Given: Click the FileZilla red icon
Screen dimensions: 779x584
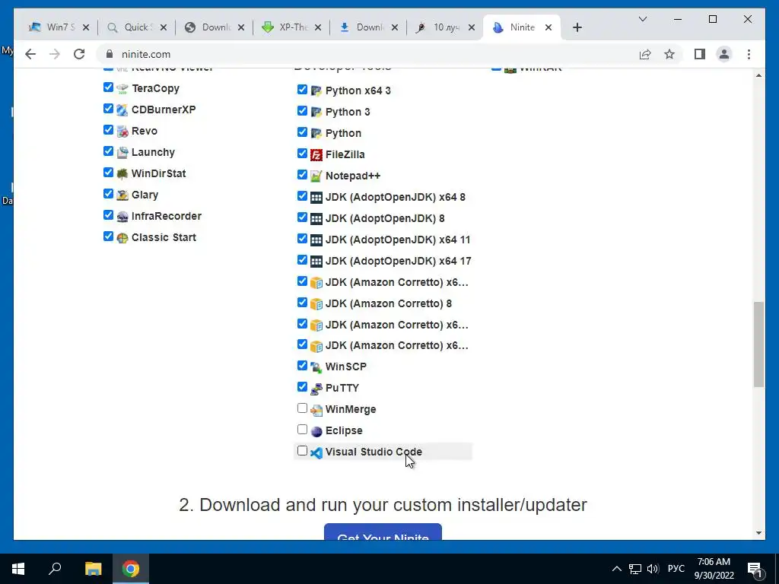Looking at the screenshot, I should tap(316, 155).
